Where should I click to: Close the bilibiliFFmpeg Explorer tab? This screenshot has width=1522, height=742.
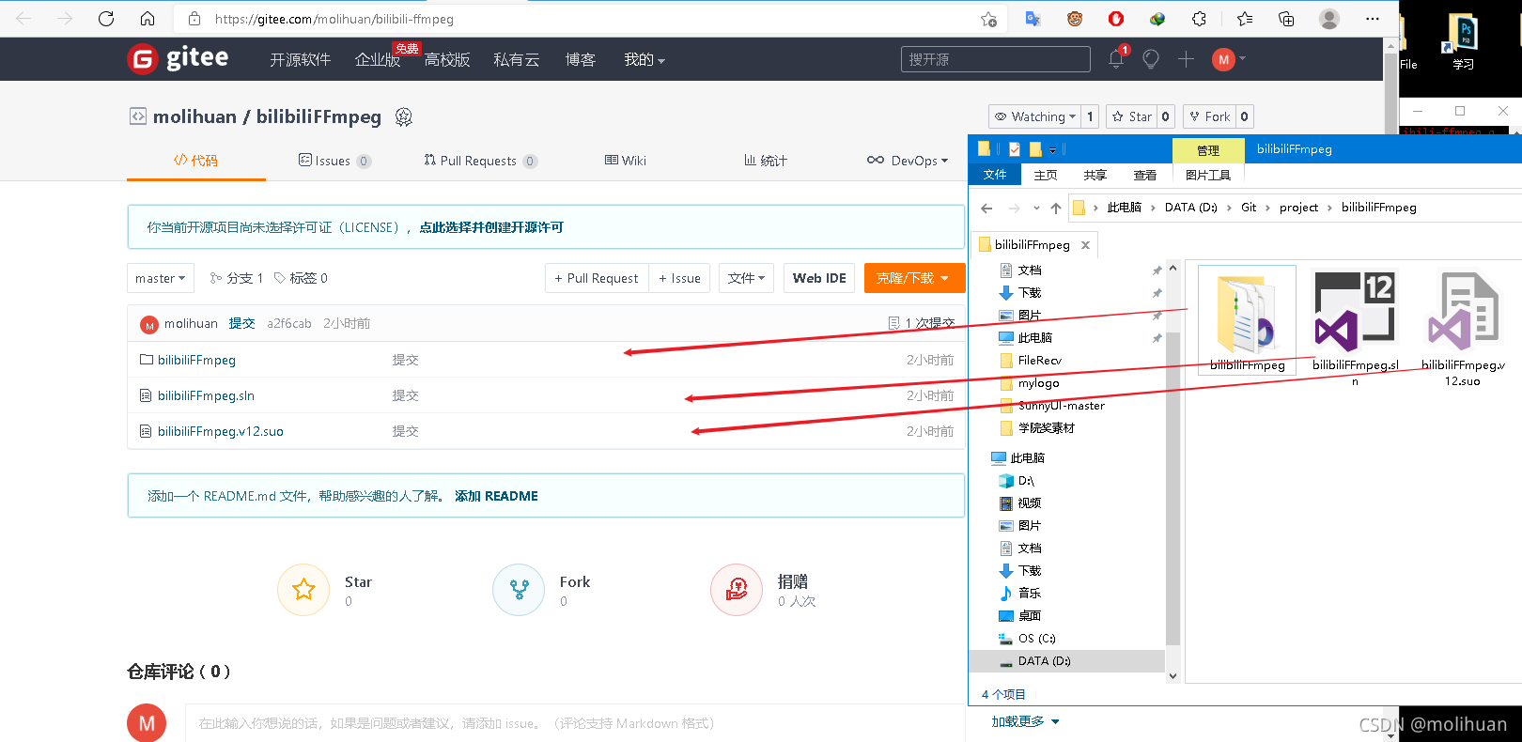click(1085, 245)
